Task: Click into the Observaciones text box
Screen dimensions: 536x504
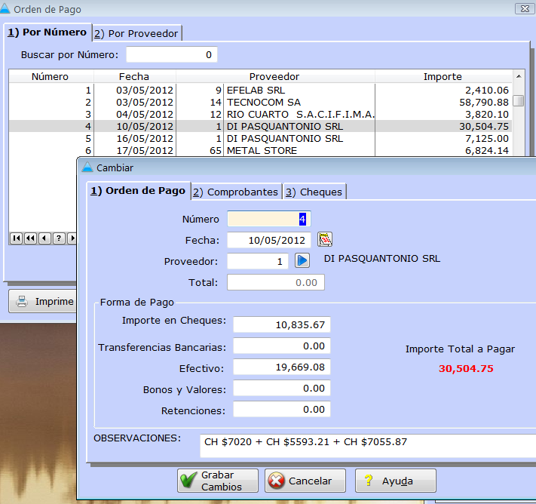Action: click(368, 444)
